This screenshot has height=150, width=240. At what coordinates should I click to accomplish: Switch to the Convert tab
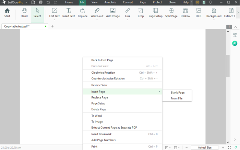(x=128, y=2)
